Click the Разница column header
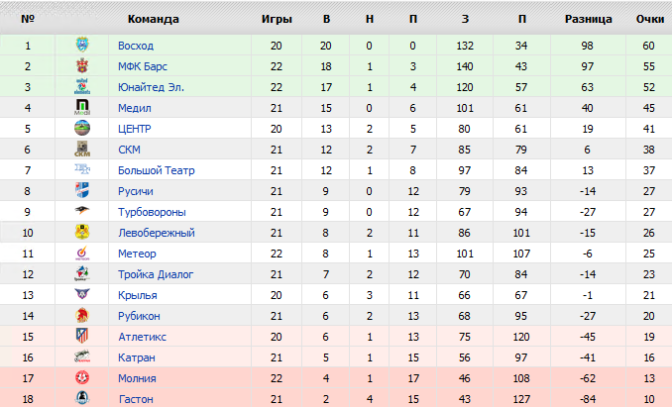Image resolution: width=672 pixels, height=407 pixels. (x=588, y=20)
